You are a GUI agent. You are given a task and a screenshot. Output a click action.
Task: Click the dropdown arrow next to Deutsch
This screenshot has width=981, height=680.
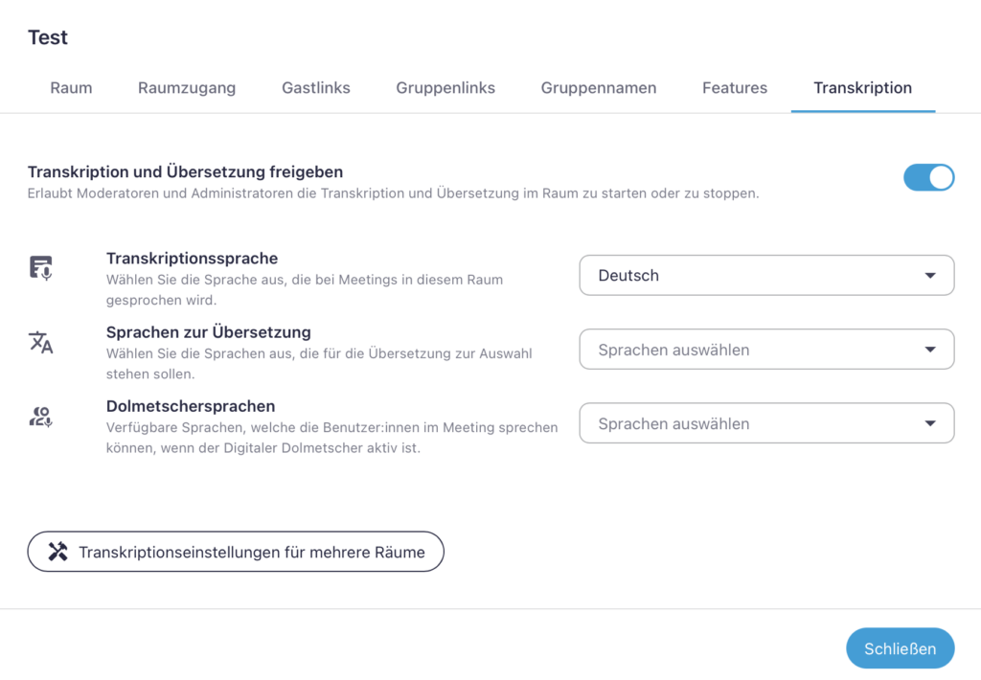point(928,275)
